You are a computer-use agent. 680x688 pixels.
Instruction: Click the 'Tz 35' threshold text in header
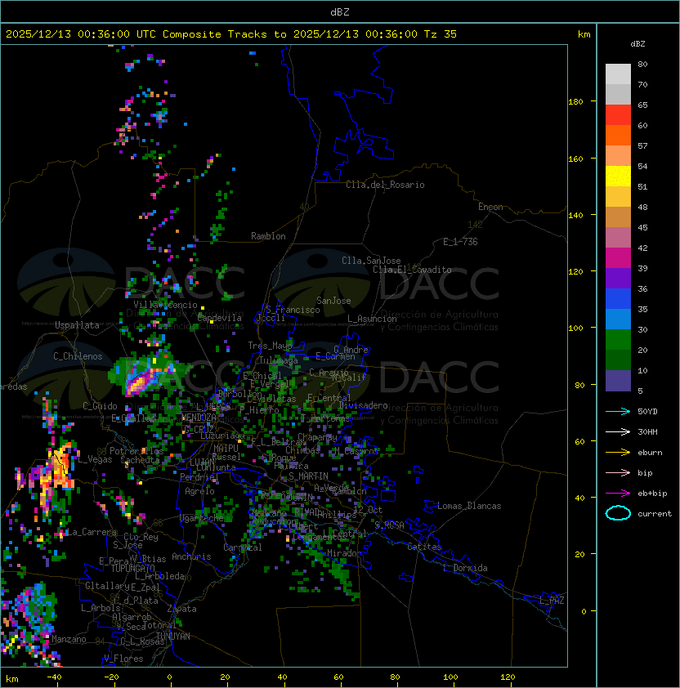coord(441,34)
